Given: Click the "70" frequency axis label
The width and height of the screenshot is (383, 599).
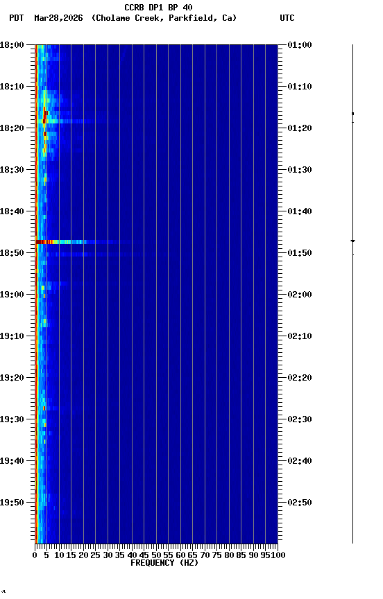Looking at the screenshot, I should 205,555.
